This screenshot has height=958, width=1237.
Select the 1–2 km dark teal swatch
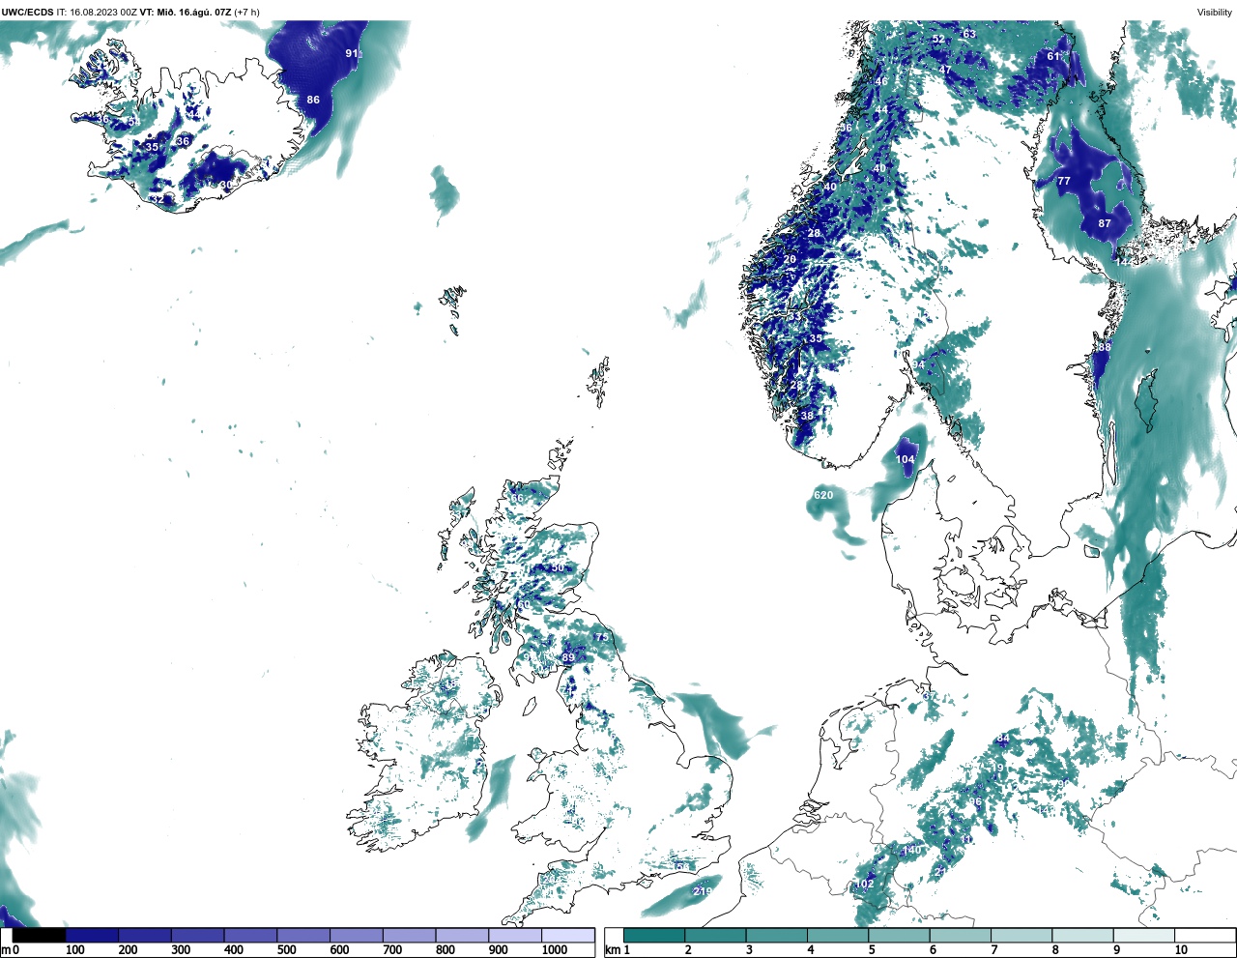pyautogui.click(x=654, y=935)
